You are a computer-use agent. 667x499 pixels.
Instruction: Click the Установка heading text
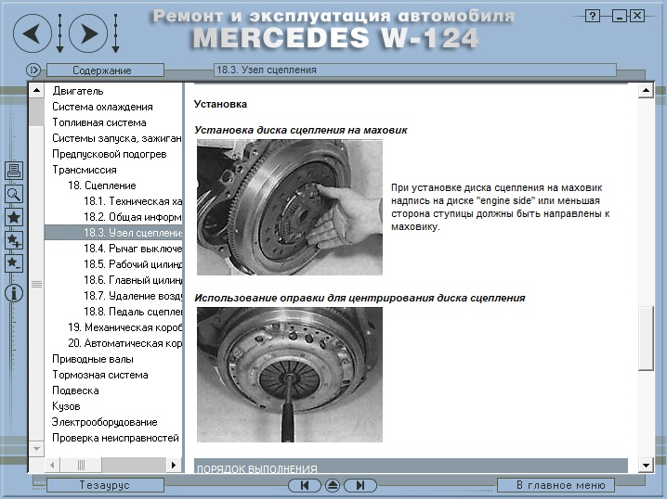(220, 104)
